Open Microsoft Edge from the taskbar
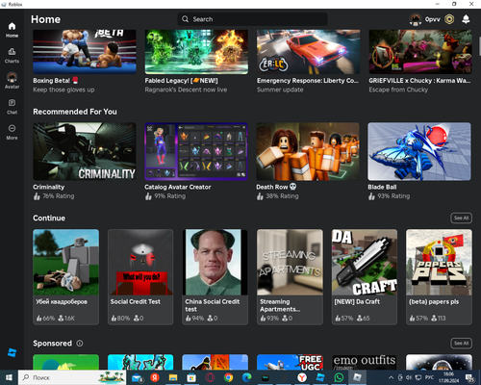Image resolution: width=481 pixels, height=385 pixels. click(x=246, y=377)
